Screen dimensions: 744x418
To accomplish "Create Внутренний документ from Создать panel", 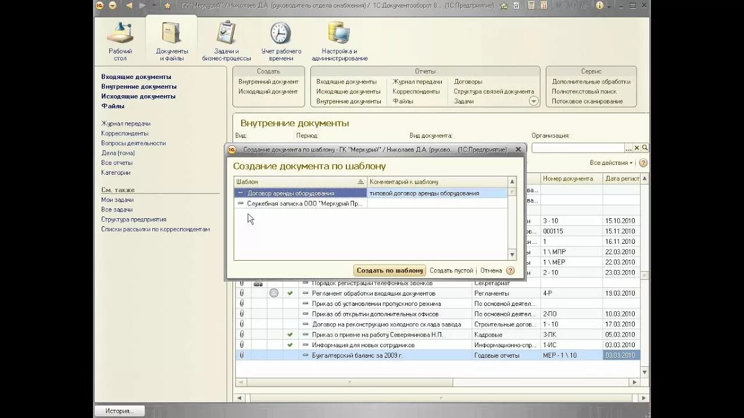I will coord(268,82).
